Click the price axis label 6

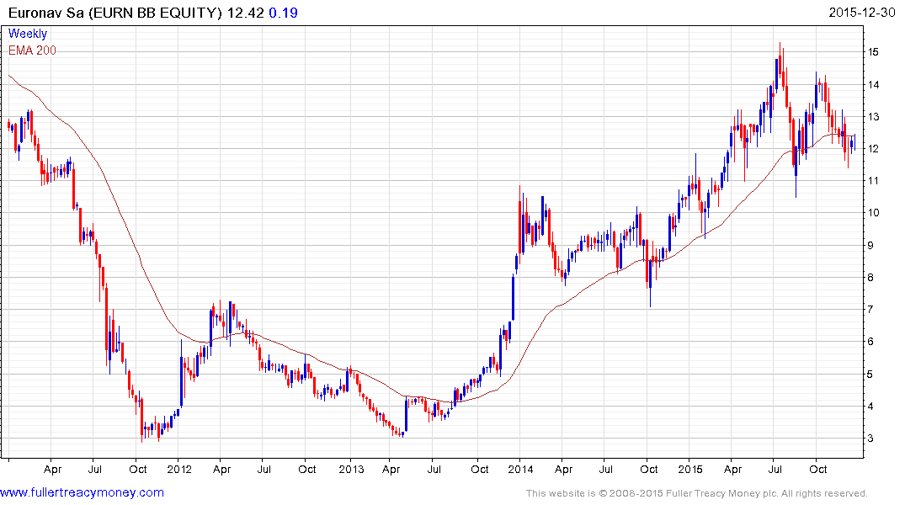(x=870, y=342)
